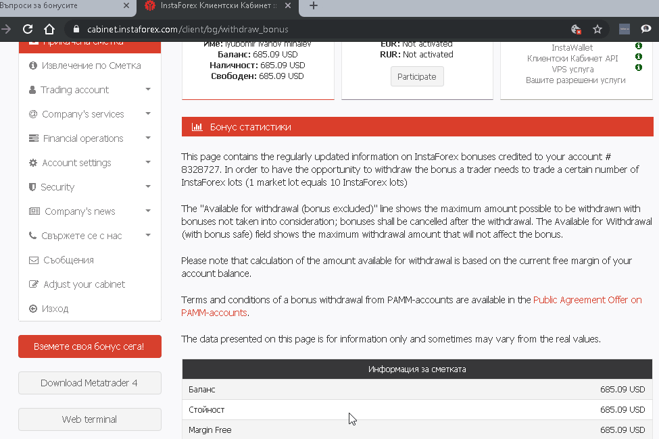Click the info icon beside Извлечение по Сметка
Viewport: 659px width, 439px height.
coord(33,65)
